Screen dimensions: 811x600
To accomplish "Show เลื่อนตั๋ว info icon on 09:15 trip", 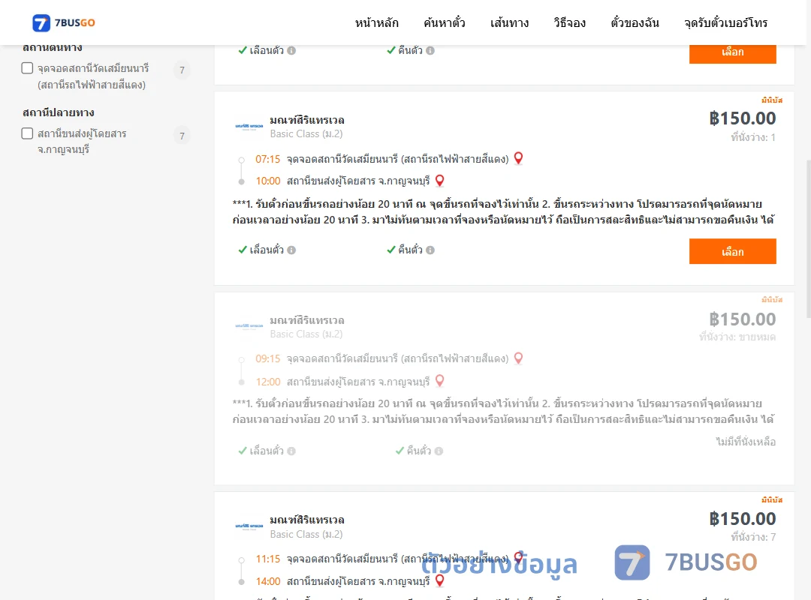I will pos(291,451).
